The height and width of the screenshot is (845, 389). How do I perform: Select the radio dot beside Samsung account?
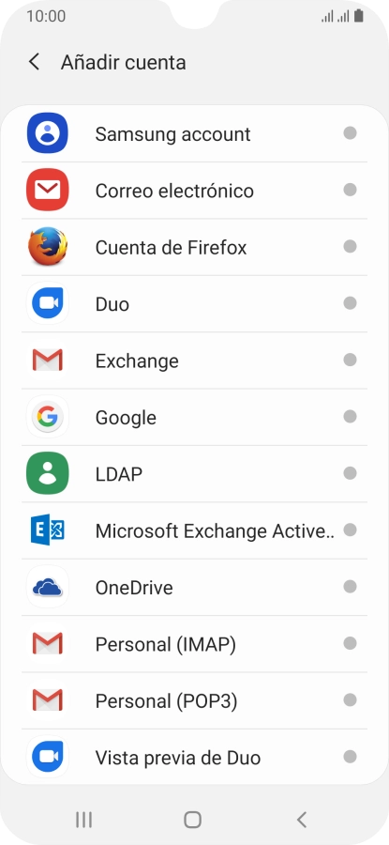pyautogui.click(x=350, y=132)
